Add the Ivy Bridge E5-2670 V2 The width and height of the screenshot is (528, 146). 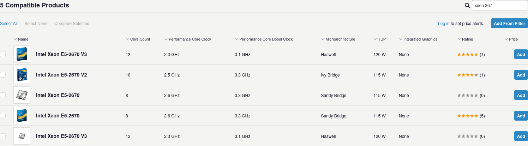tap(521, 75)
